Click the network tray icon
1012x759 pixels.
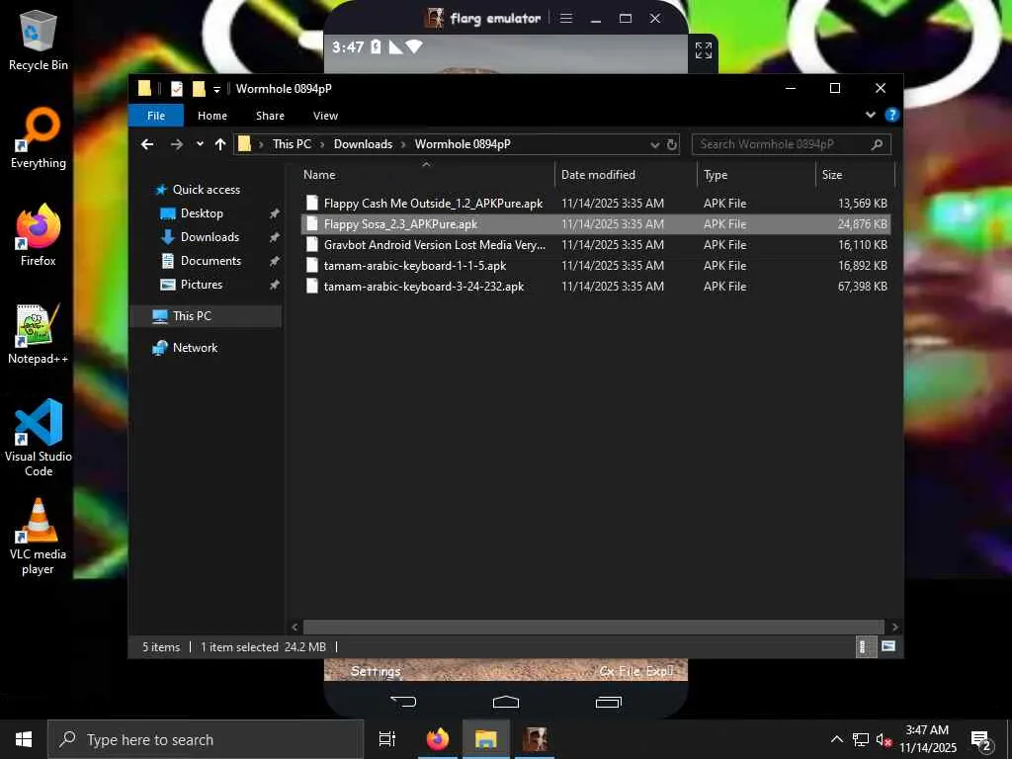(861, 739)
